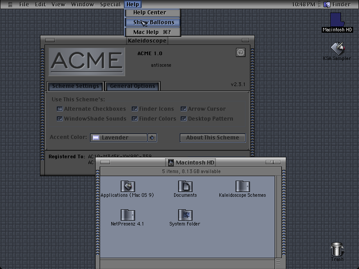Disable the Arrow Cursor checkbox
This screenshot has width=359, height=269.
tap(184, 108)
